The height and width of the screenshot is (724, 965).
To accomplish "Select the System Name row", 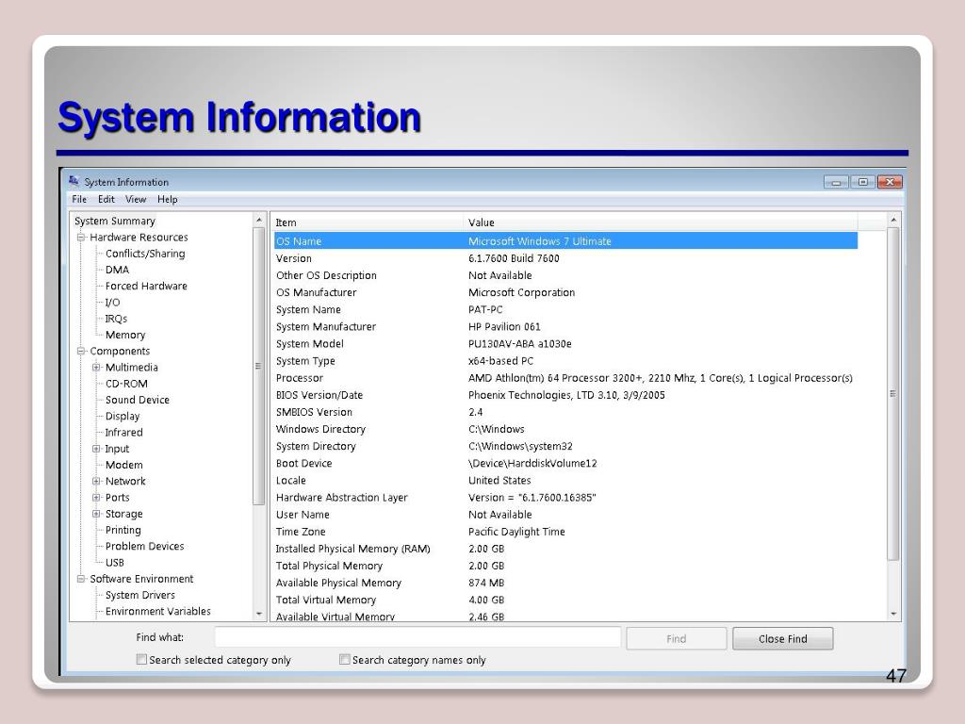I will coord(565,309).
